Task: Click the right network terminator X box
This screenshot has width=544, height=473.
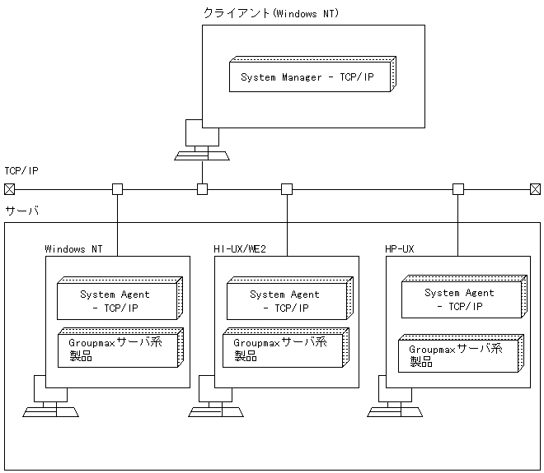Action: tap(535, 189)
